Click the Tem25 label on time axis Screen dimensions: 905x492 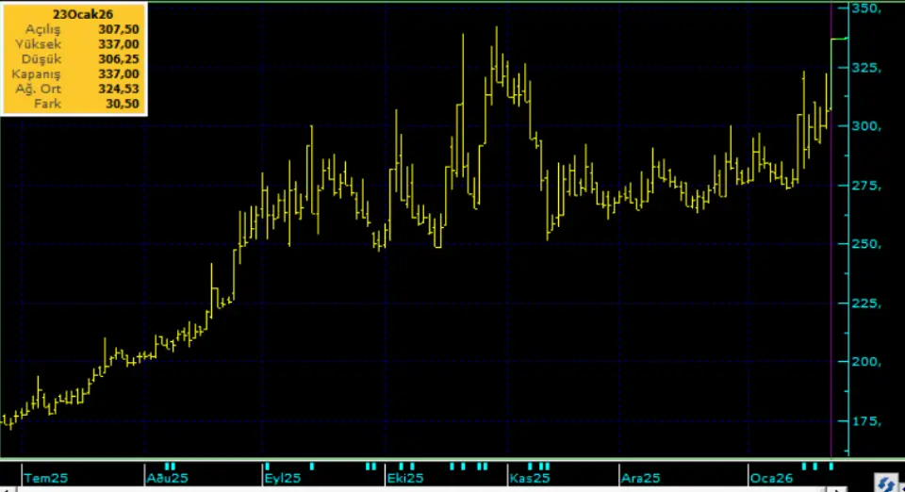click(46, 478)
